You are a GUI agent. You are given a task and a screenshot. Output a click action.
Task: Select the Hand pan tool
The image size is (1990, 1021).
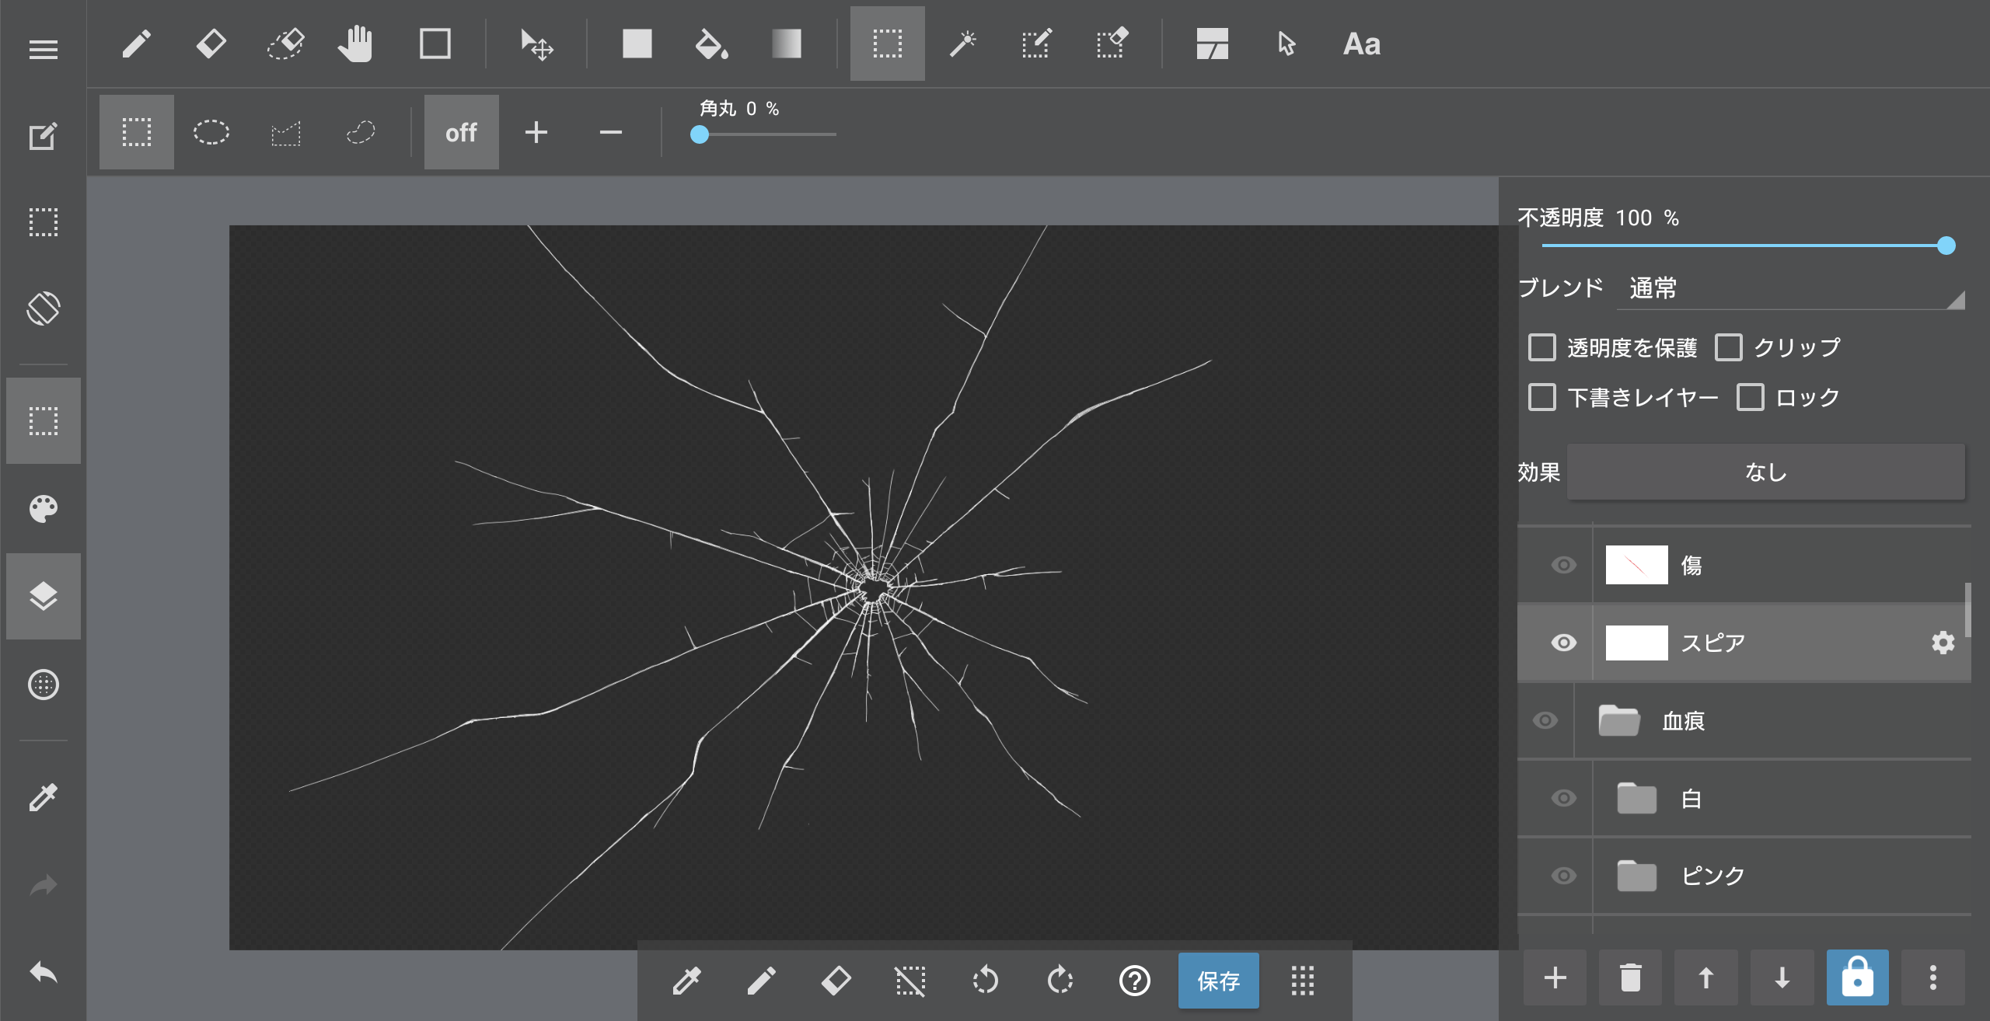tap(356, 44)
